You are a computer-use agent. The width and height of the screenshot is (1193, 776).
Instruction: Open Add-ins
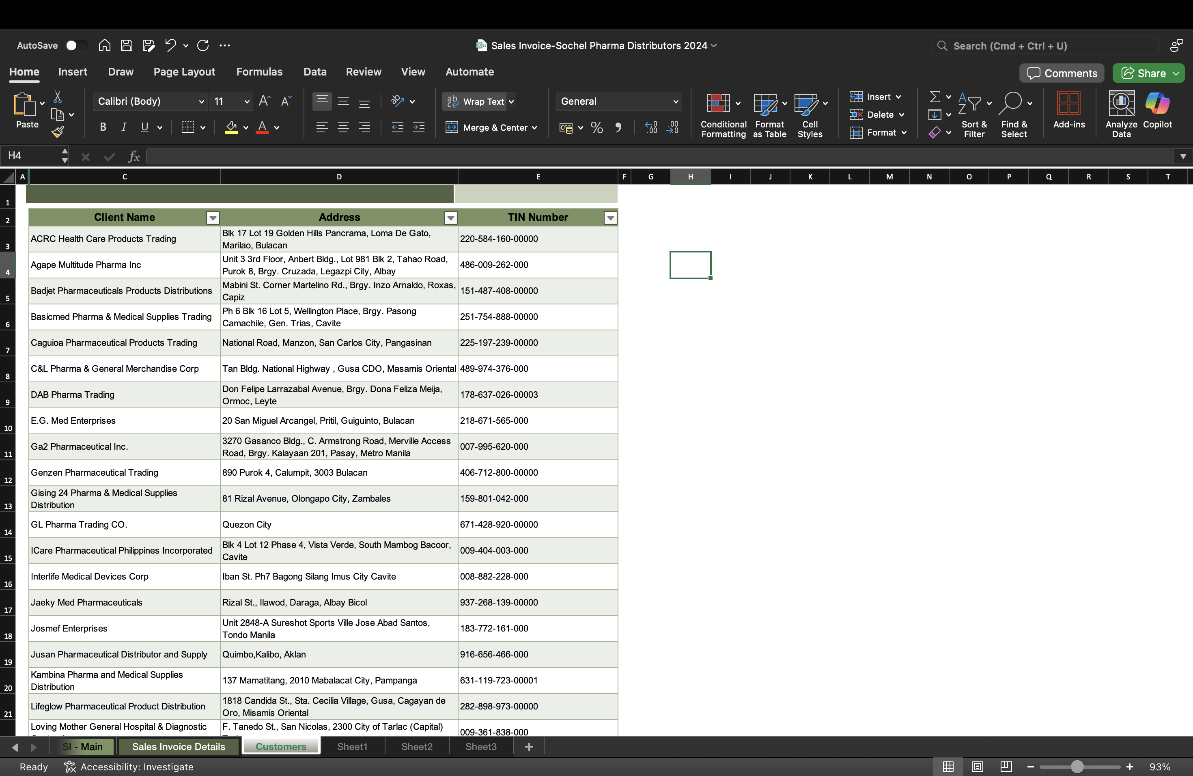(1069, 110)
